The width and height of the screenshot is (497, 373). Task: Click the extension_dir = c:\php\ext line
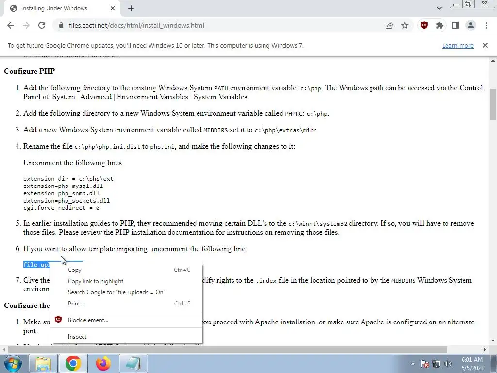tap(68, 179)
